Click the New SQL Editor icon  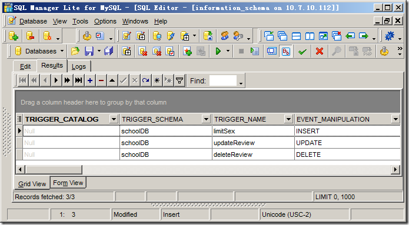click(141, 36)
